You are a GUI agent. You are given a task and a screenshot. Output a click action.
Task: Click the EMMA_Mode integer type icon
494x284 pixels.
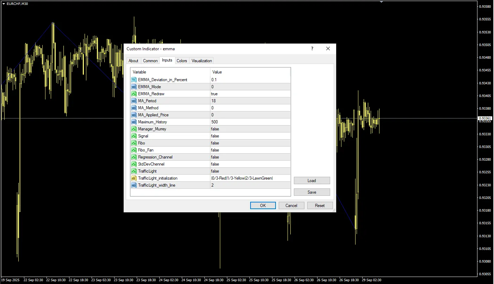[134, 87]
